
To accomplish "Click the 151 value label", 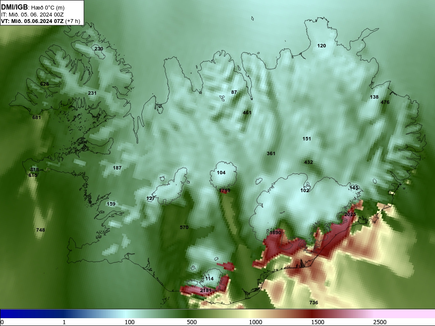I will click(307, 139).
